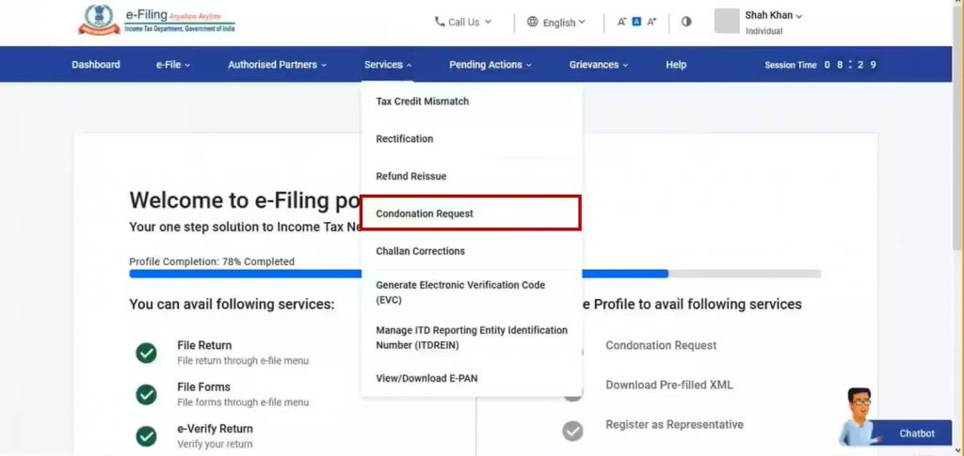Screen dimensions: 964x456
Task: Click the green check icon beside e-Verify Return
Action: coord(146,435)
